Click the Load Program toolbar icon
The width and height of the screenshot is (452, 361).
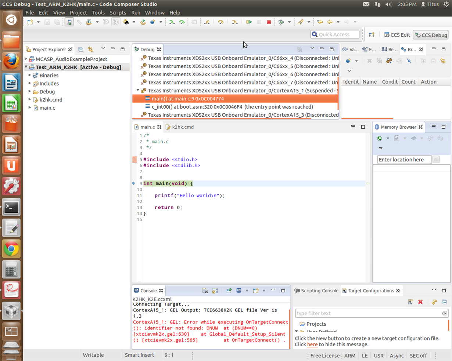pyautogui.click(x=89, y=22)
